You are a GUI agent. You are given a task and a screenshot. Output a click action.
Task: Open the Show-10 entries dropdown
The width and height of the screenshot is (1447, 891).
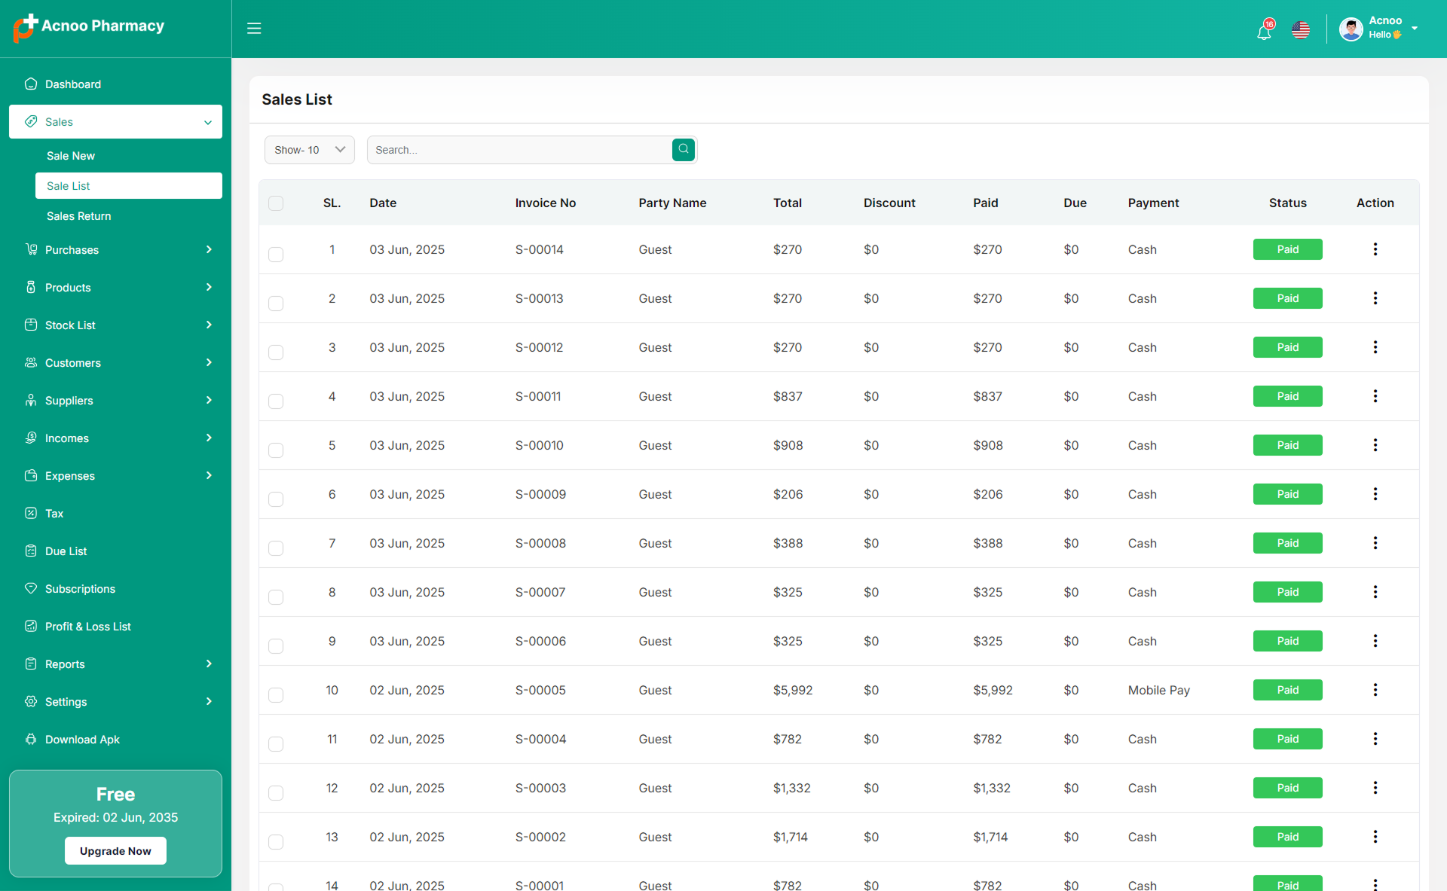[309, 149]
